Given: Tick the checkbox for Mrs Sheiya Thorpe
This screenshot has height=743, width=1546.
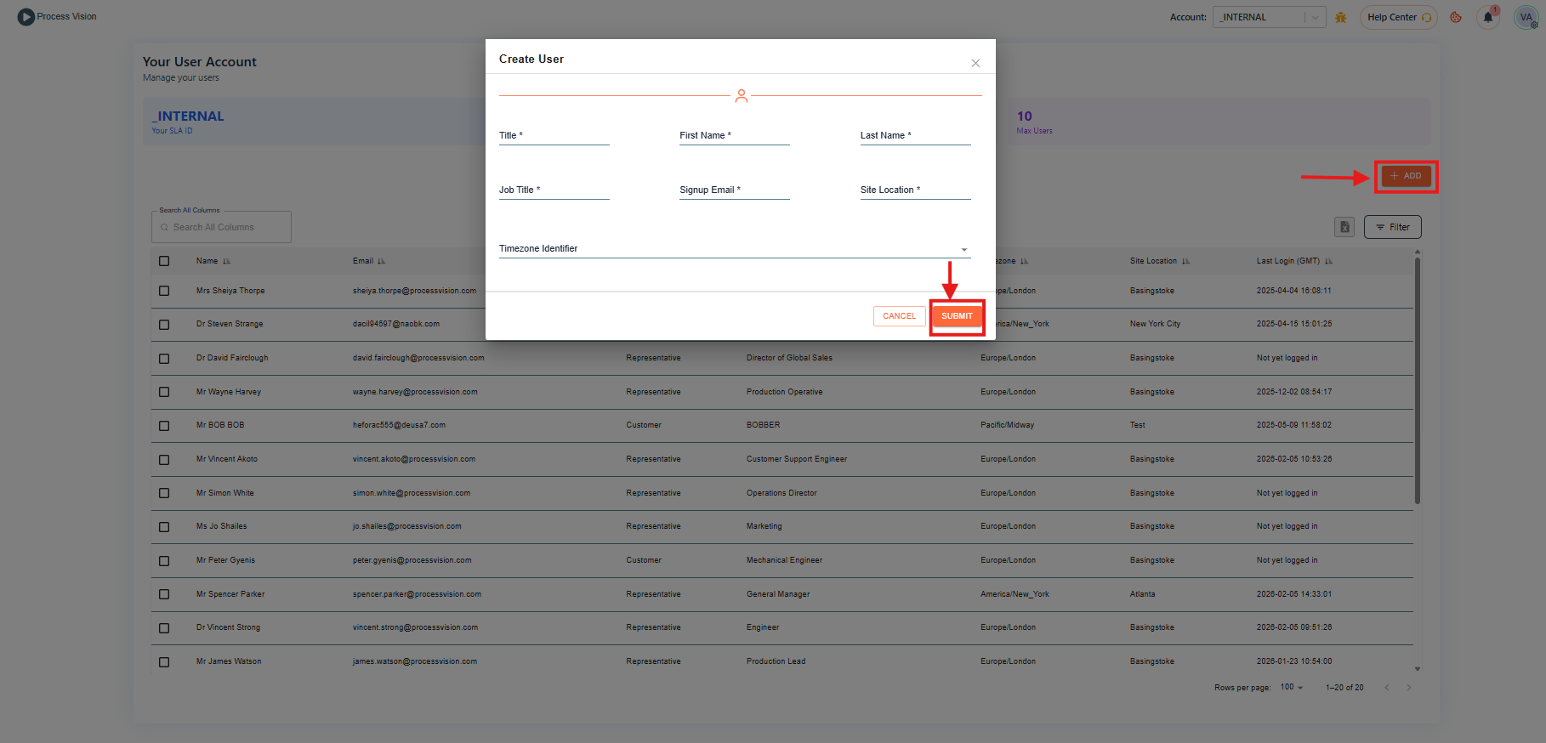Looking at the screenshot, I should point(164,291).
